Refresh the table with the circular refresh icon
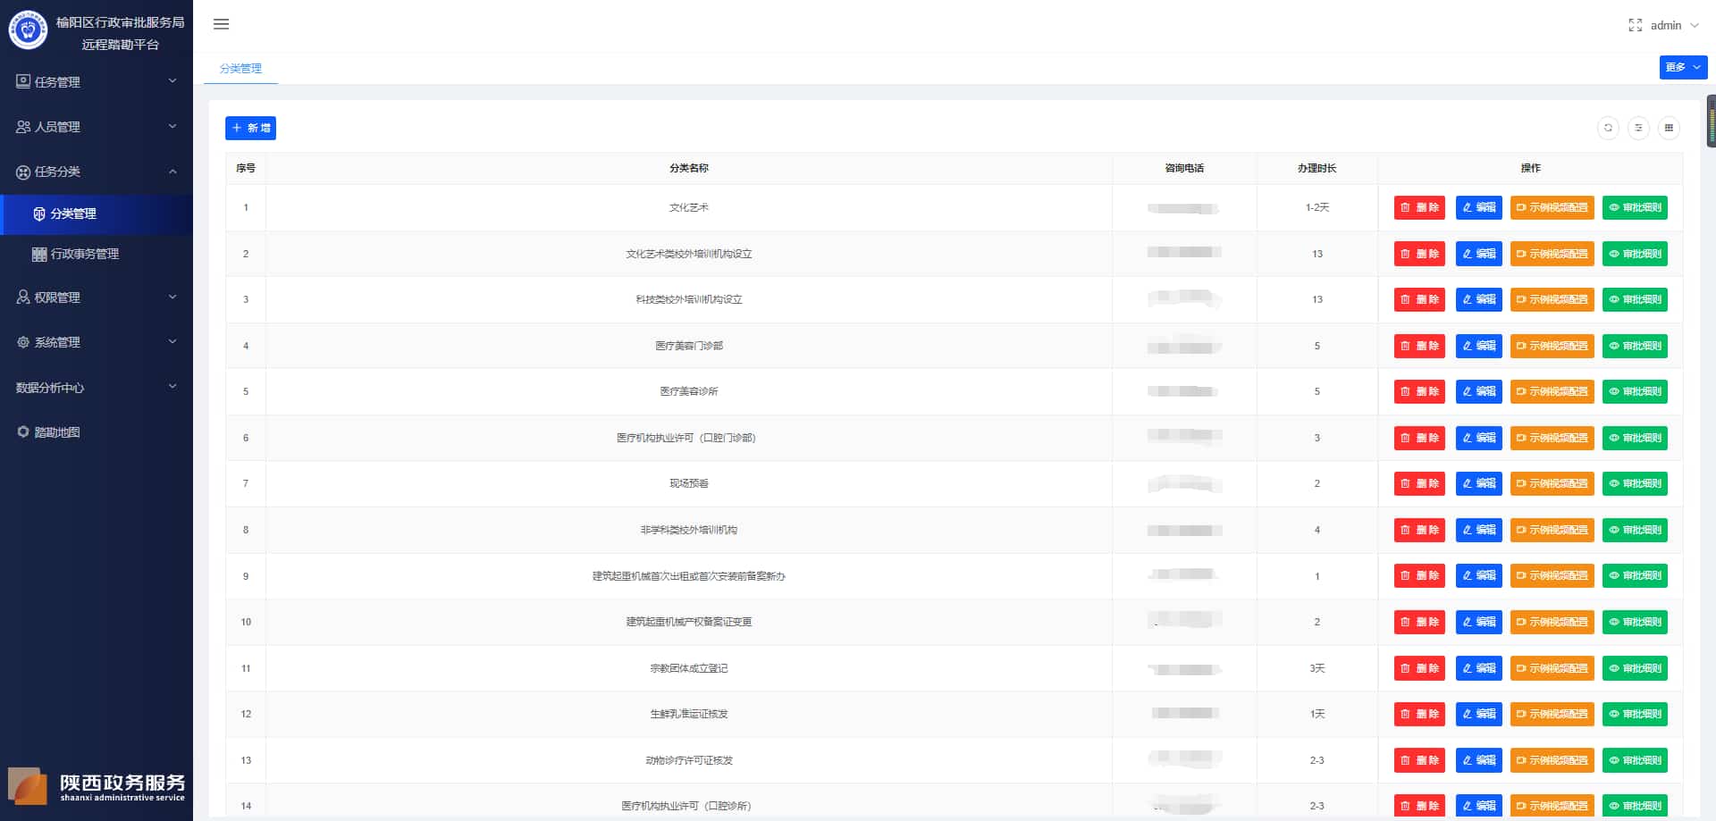1716x821 pixels. 1608,128
